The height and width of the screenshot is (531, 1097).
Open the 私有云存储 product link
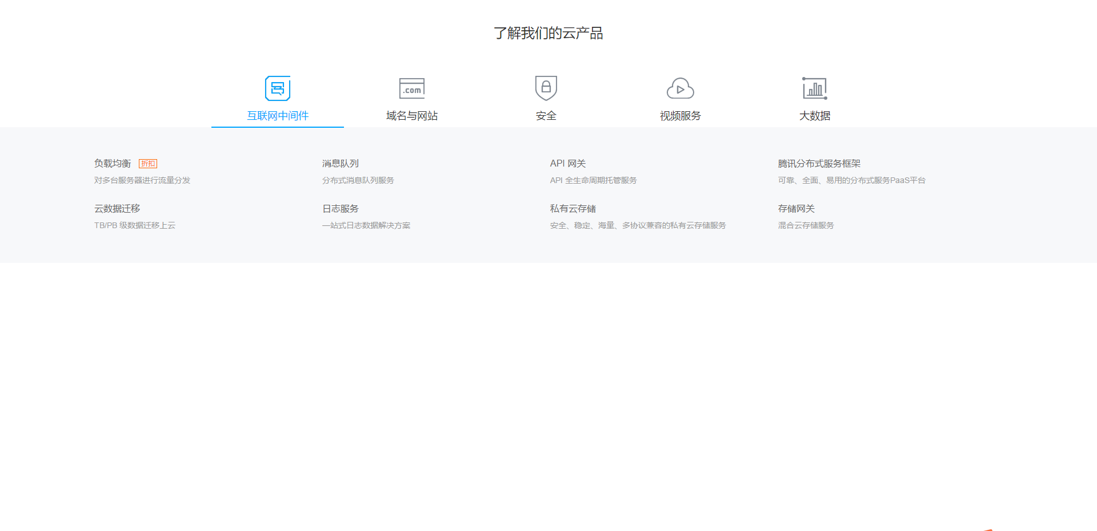pyautogui.click(x=573, y=209)
